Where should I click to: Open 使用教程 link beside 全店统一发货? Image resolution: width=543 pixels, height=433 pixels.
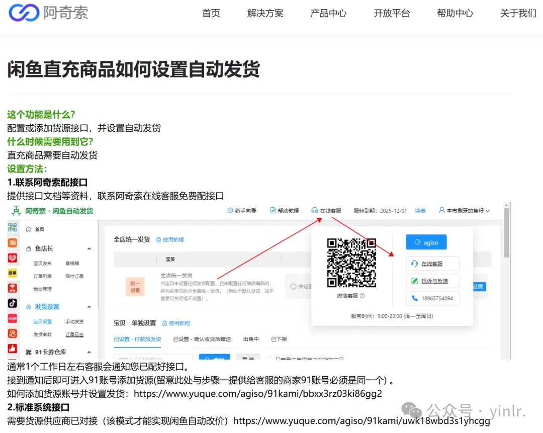click(170, 240)
